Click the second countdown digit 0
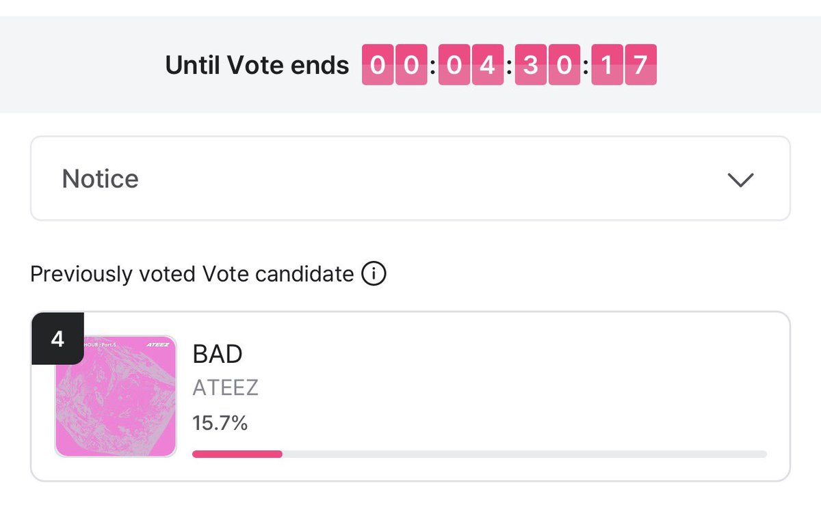 click(410, 65)
